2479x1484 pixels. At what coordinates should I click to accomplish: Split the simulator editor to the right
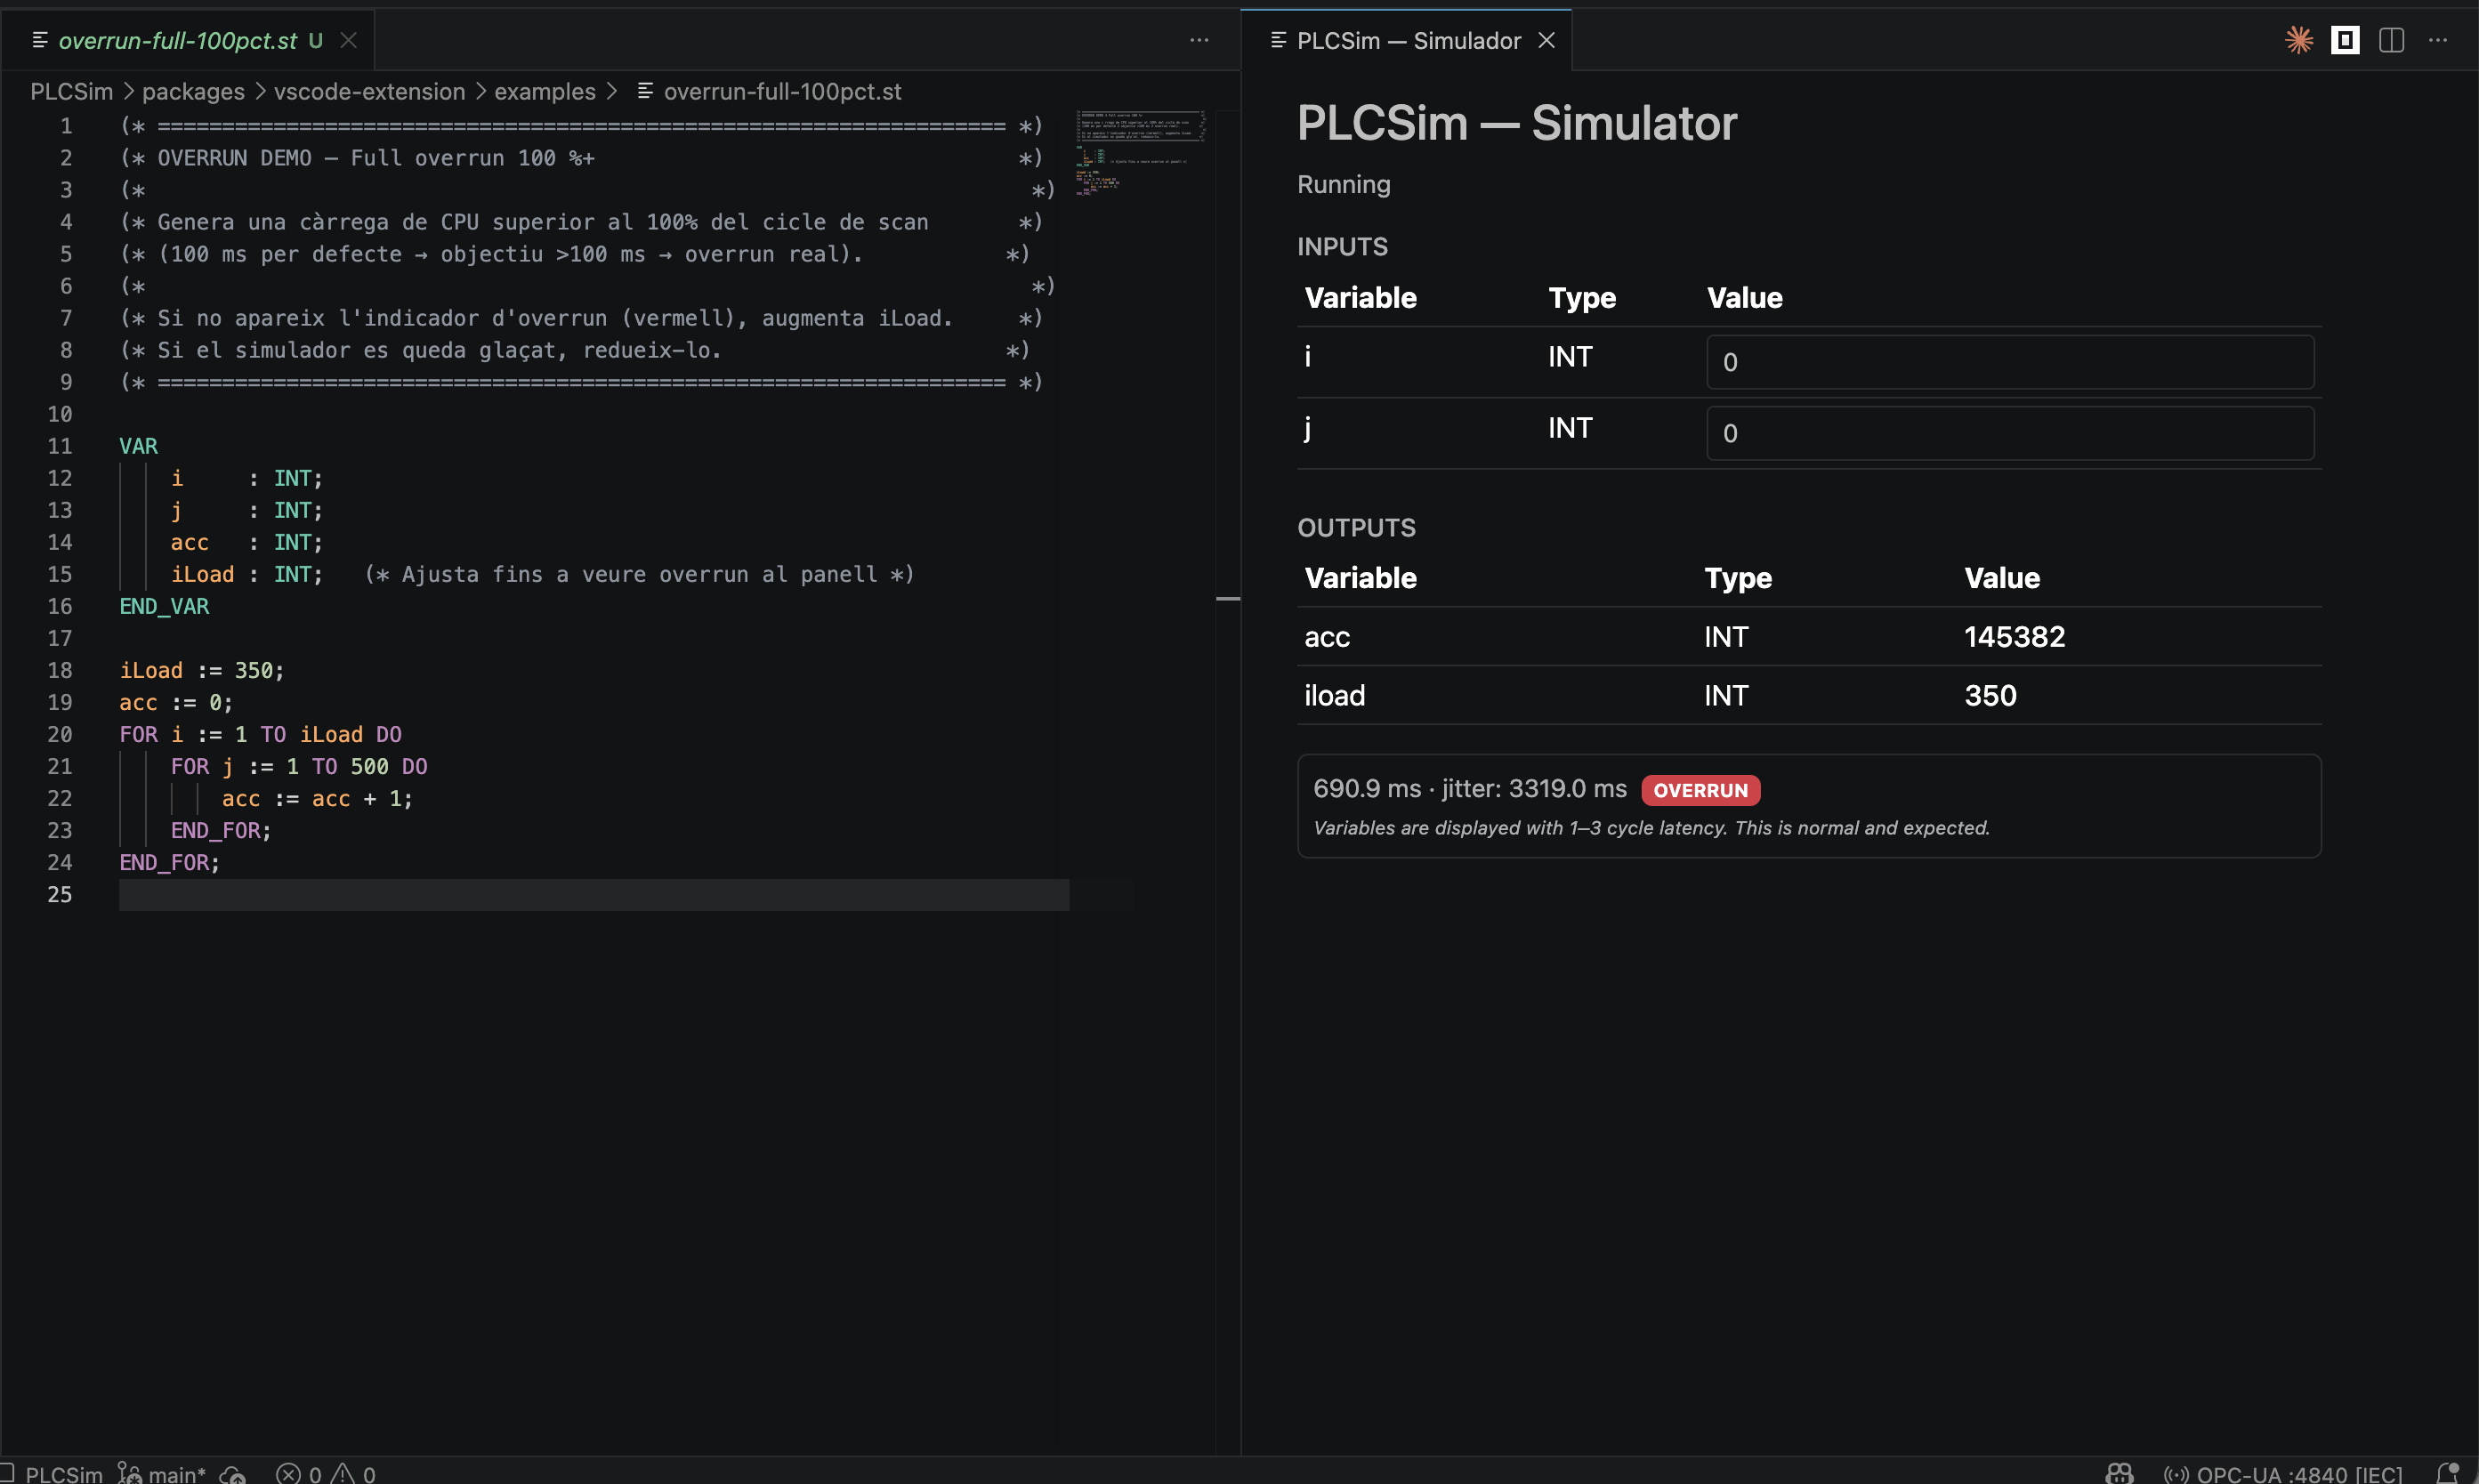coord(2391,40)
